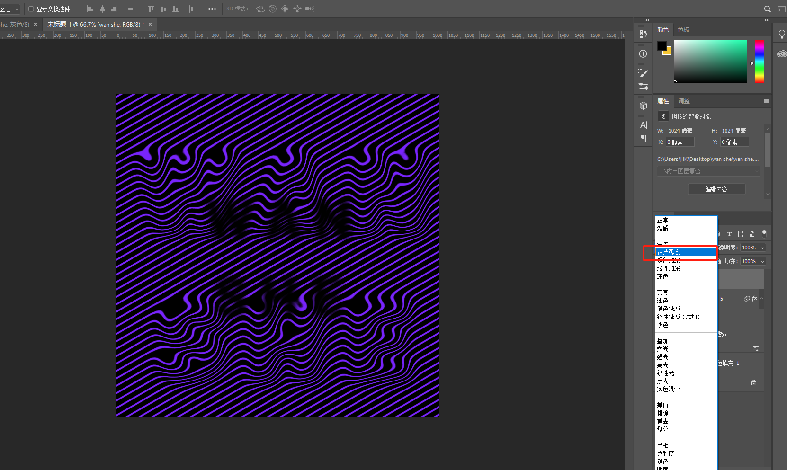Viewport: 787px width, 470px height.
Task: Select 正片叠底 blend mode
Action: 686,252
